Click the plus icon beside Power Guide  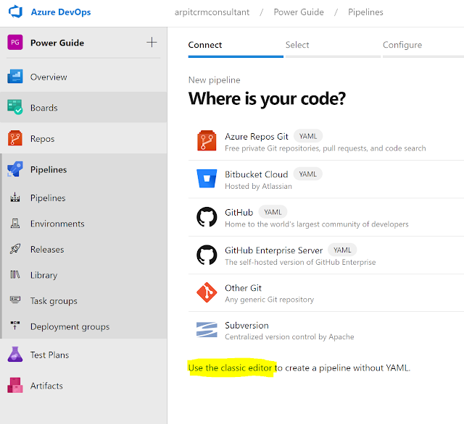(152, 42)
